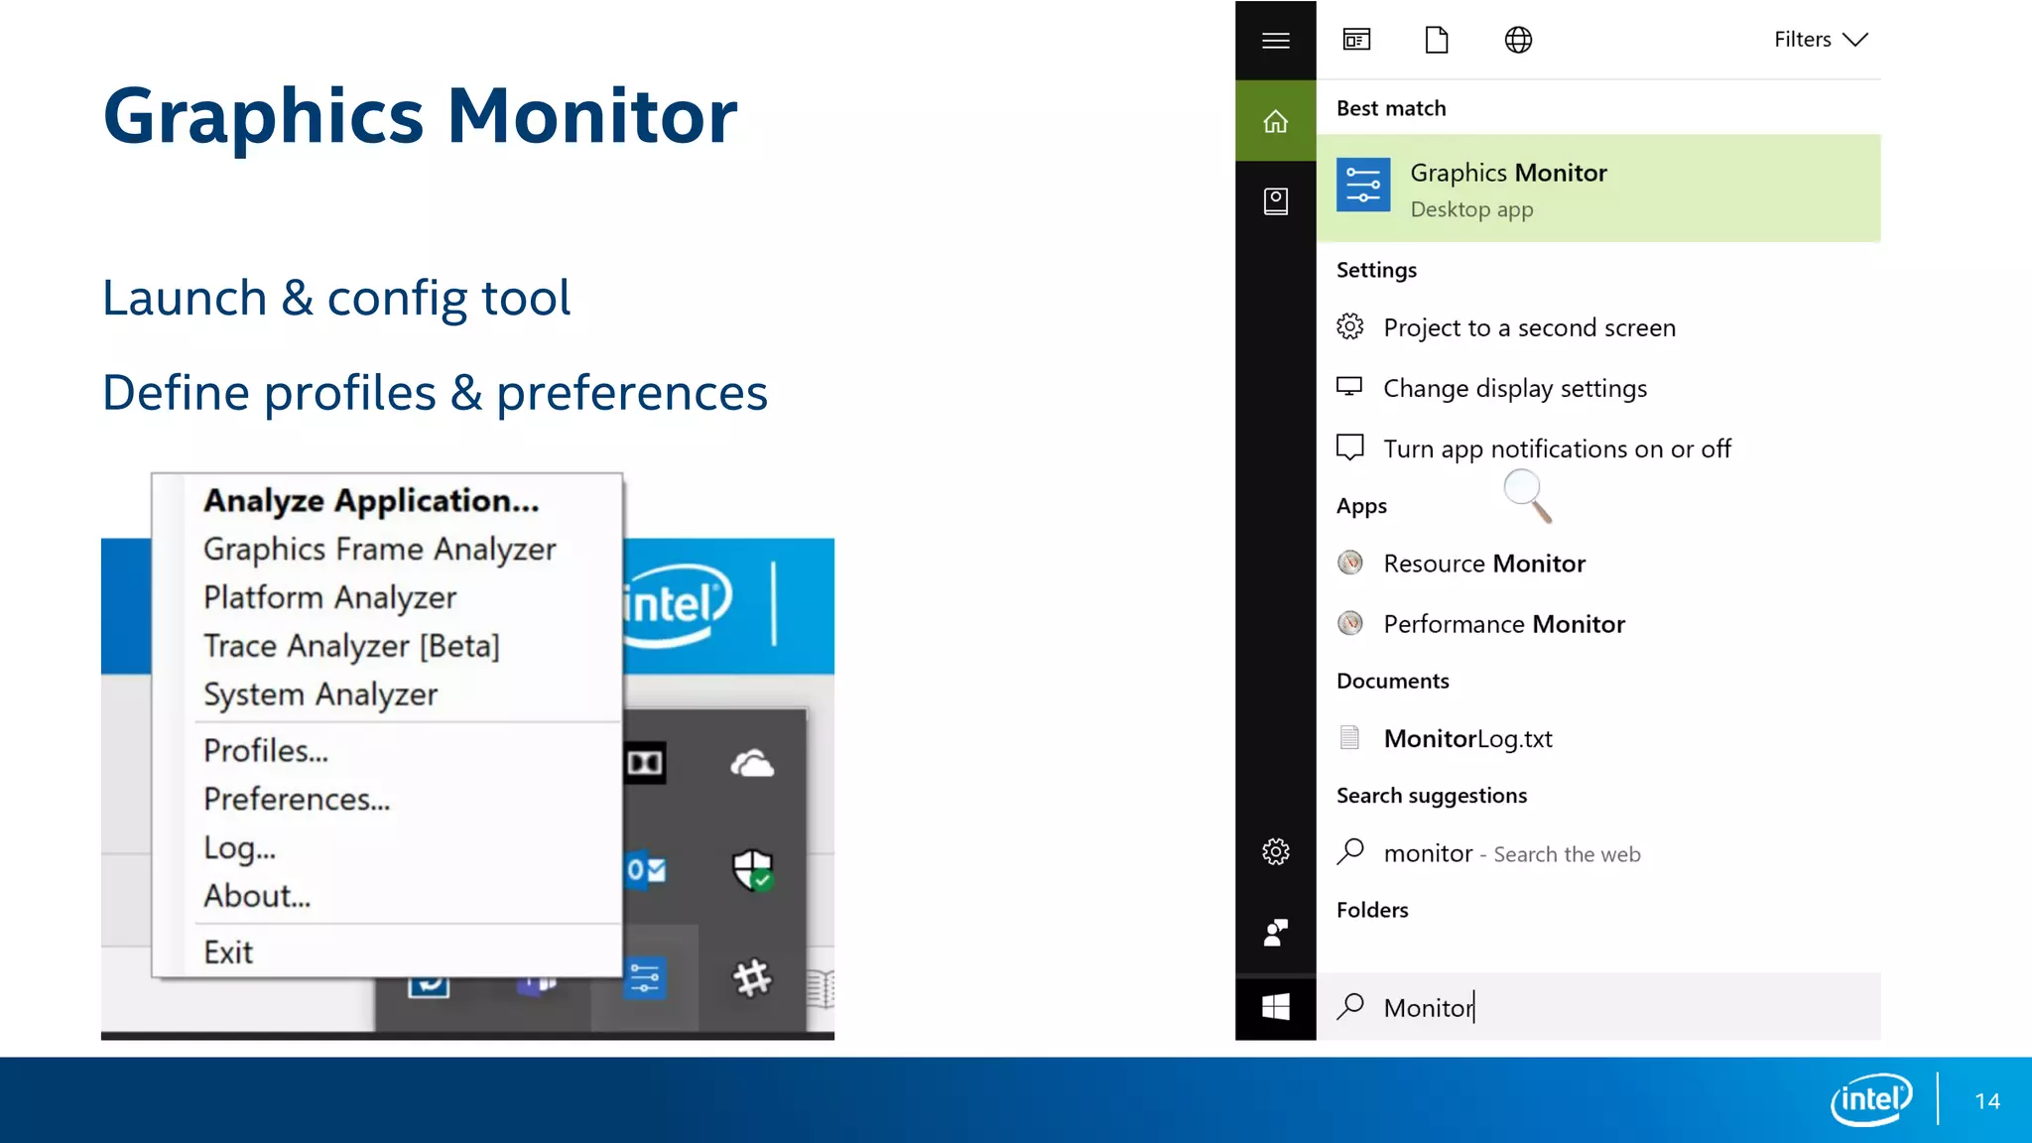Click the Windows Start button
2032x1143 pixels.
pos(1275,1008)
